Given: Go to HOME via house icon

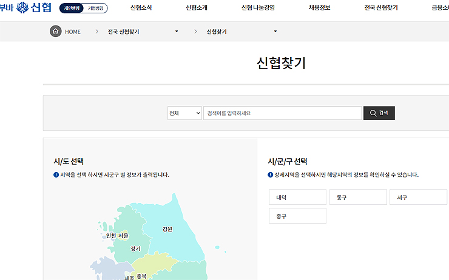Looking at the screenshot, I should coord(56,31).
